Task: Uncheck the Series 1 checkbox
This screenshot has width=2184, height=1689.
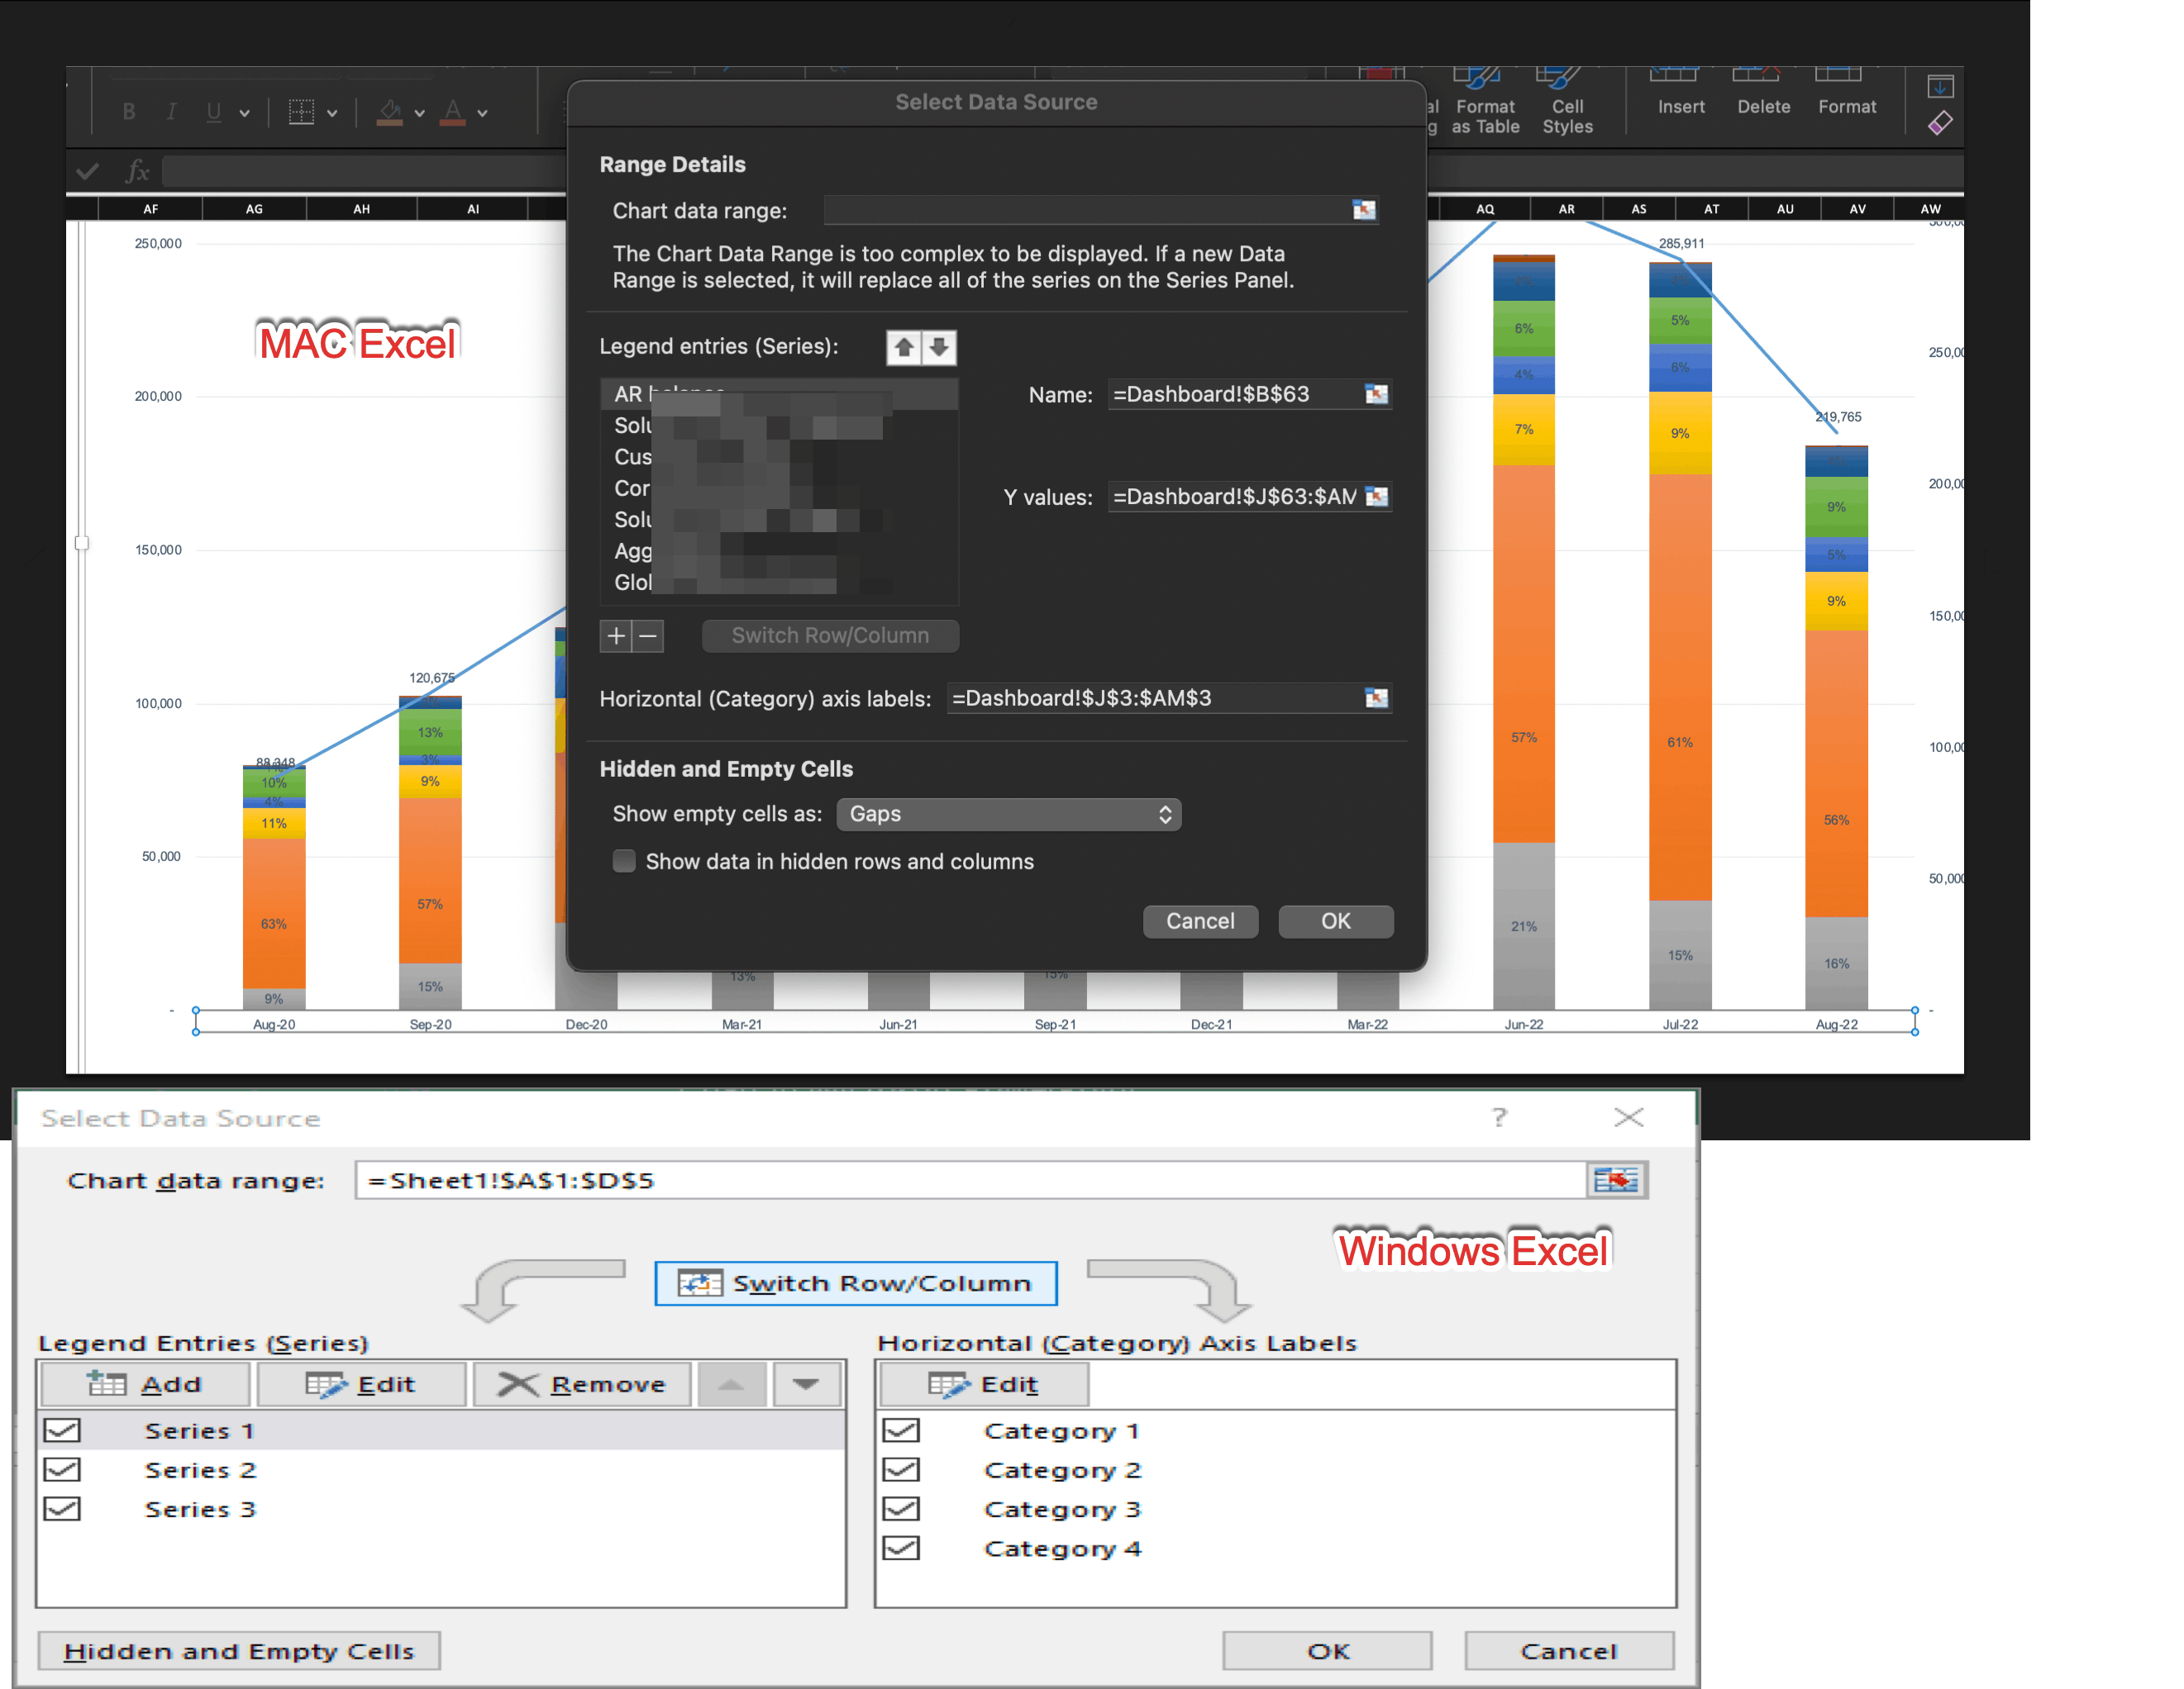Action: click(x=62, y=1430)
